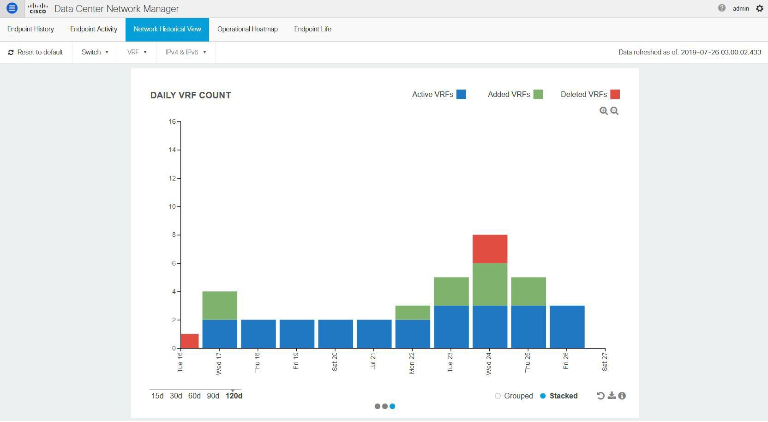Show chart info icon
Viewport: 768px width, 422px height.
(x=622, y=396)
